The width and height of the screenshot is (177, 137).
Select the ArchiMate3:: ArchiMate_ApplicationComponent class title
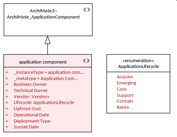(43, 14)
